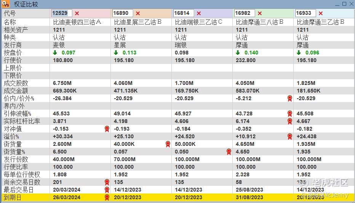
Task: Click issue size 70.000M
Action: pyautogui.click(x=125, y=159)
